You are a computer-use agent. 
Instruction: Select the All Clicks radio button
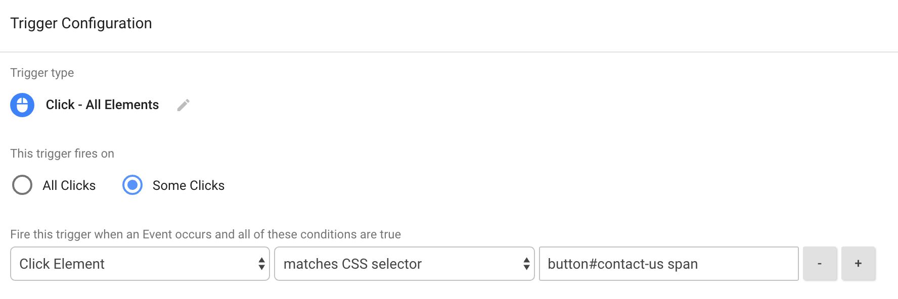22,185
